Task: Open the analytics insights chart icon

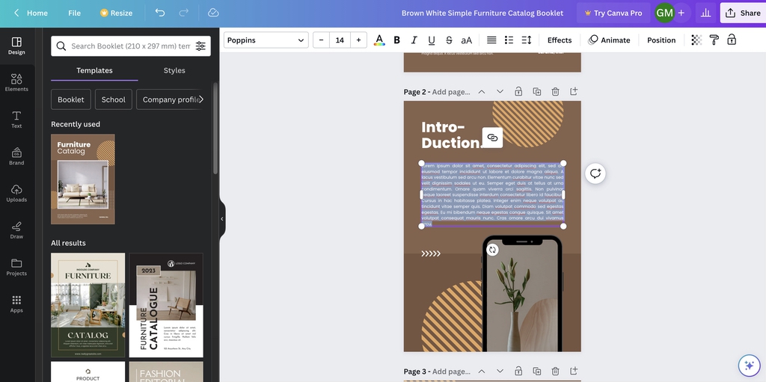Action: pyautogui.click(x=705, y=13)
